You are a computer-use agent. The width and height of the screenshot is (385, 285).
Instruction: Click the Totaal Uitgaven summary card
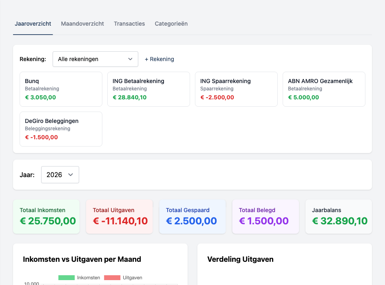point(119,217)
